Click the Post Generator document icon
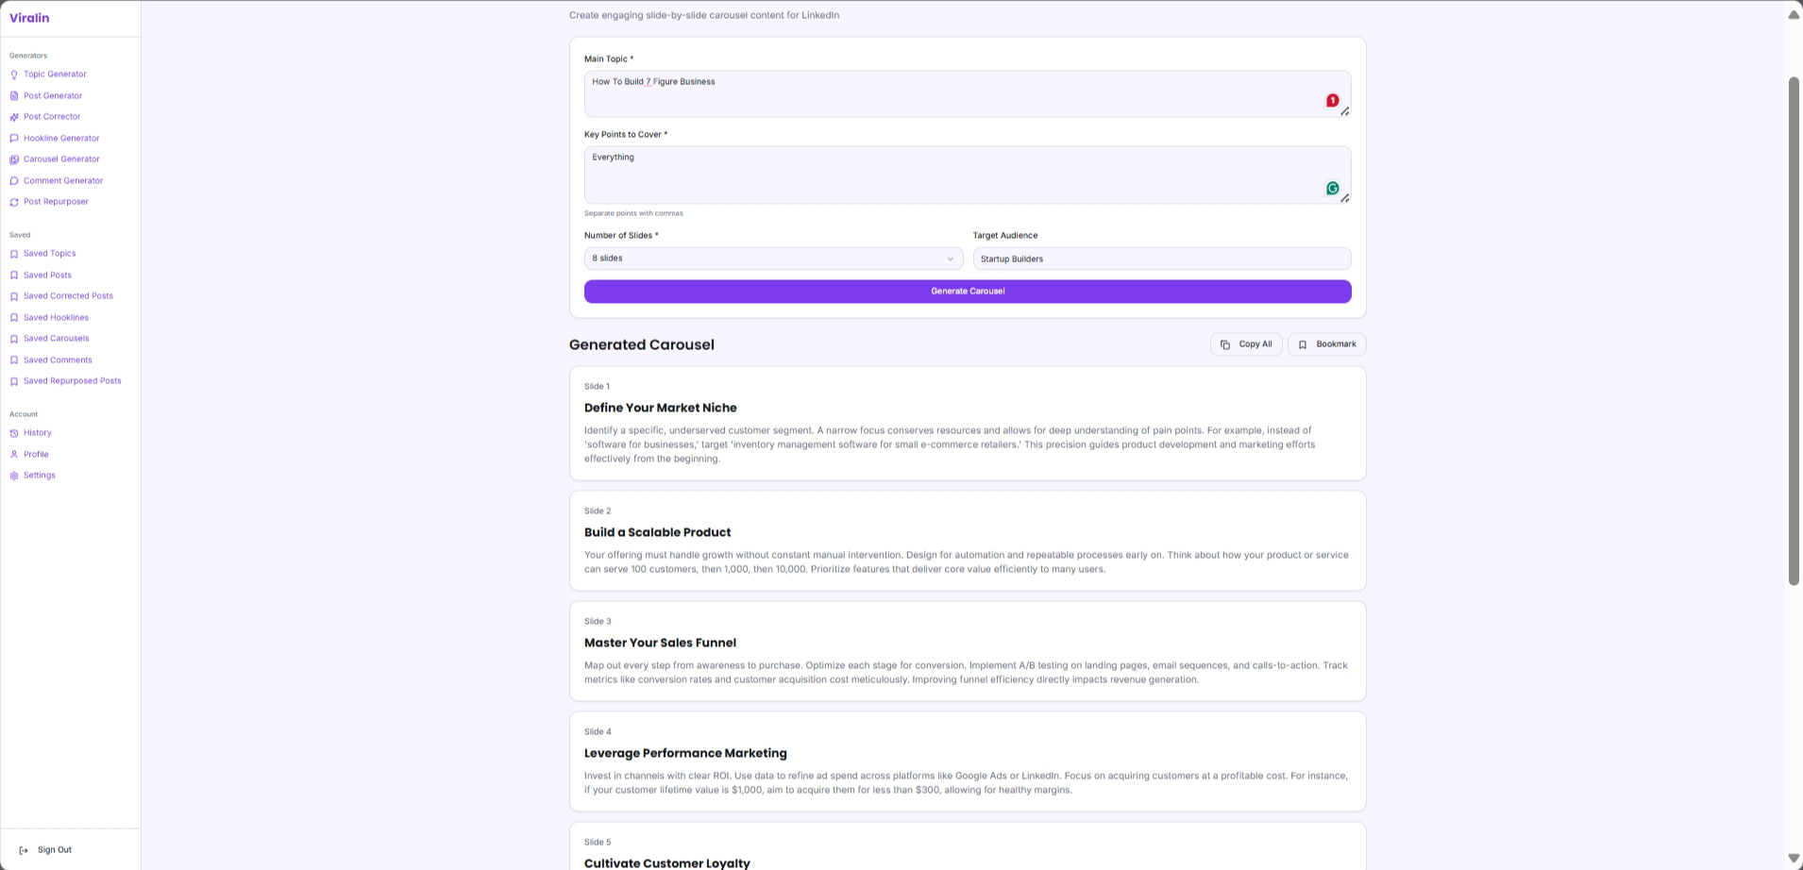This screenshot has height=870, width=1803. click(x=14, y=96)
